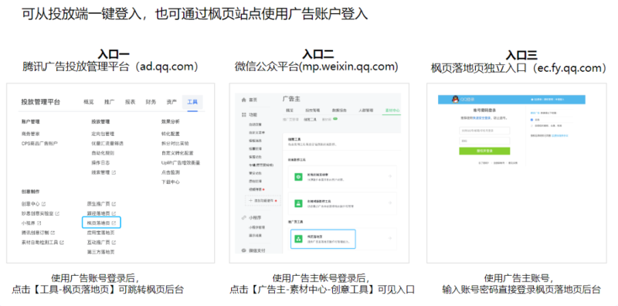Click green 授权并登录 button
618x306 pixels.
point(484,151)
